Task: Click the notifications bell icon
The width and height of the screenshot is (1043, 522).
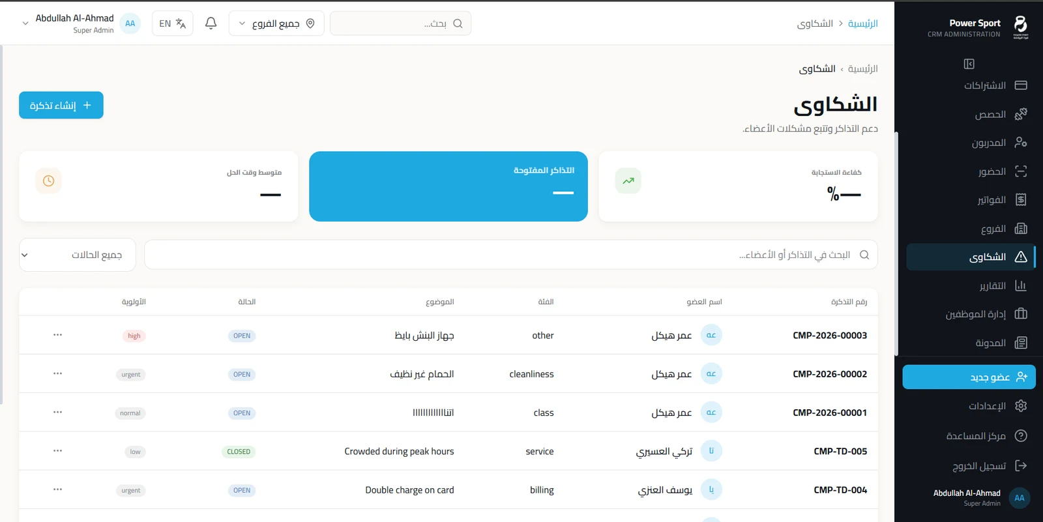Action: 211,23
